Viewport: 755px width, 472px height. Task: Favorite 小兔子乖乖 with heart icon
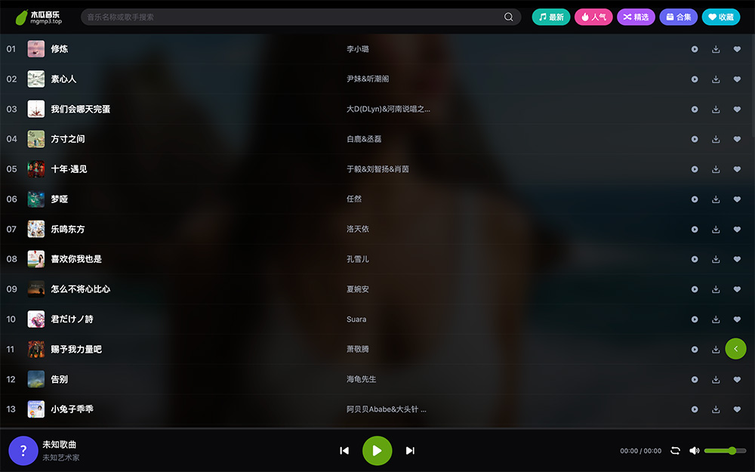[x=737, y=409]
